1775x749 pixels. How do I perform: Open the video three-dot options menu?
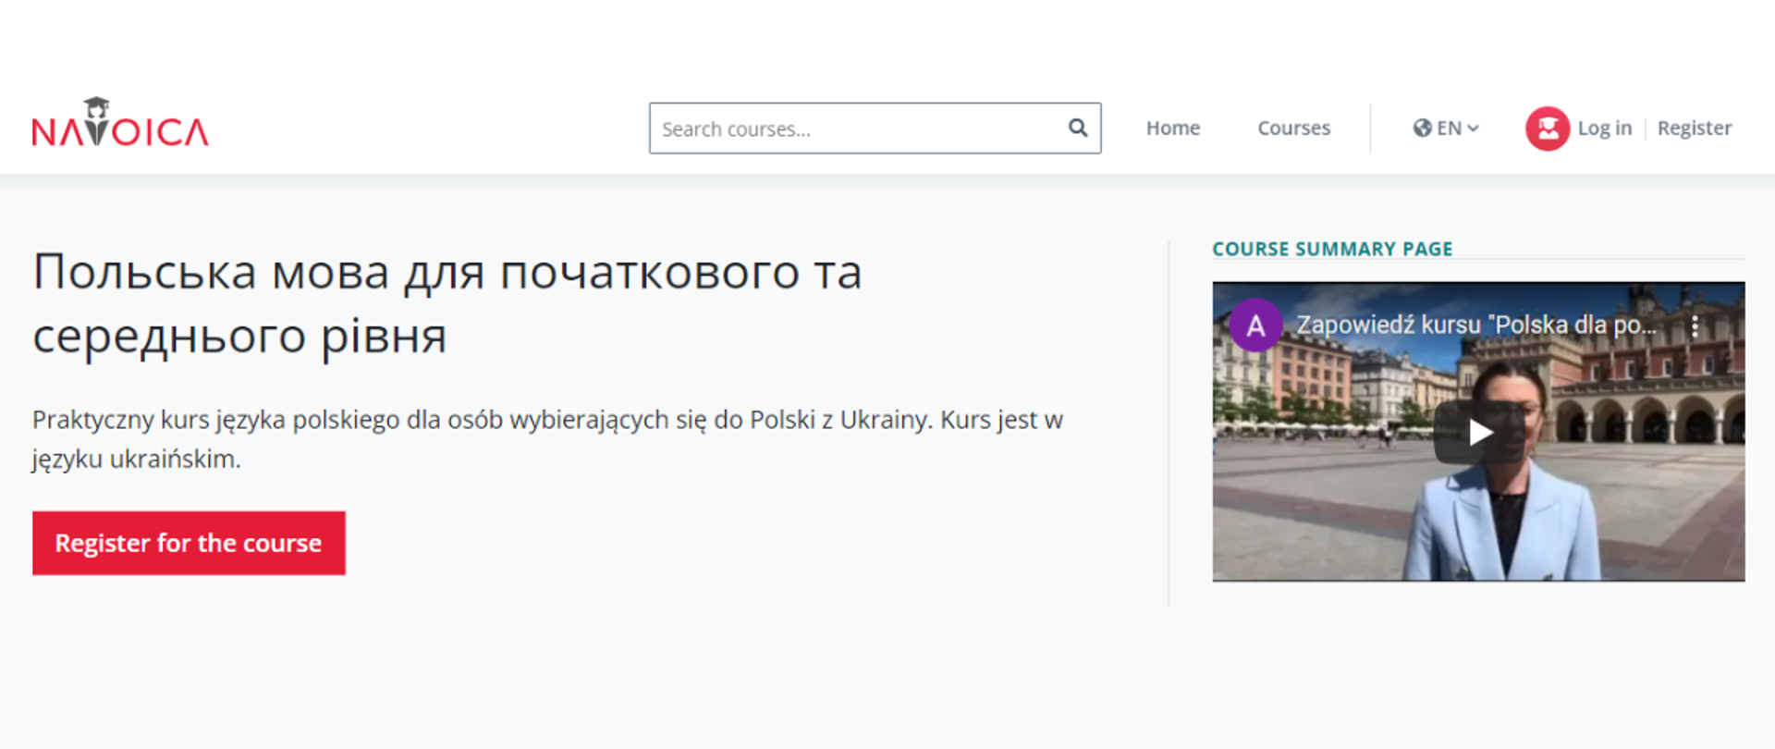1695,325
